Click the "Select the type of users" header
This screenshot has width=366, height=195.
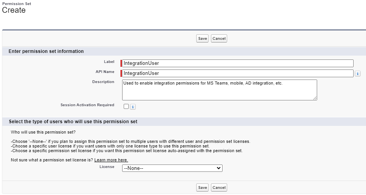pyautogui.click(x=73, y=122)
